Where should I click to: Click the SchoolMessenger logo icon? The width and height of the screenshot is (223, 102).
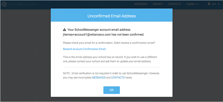tap(4, 4)
